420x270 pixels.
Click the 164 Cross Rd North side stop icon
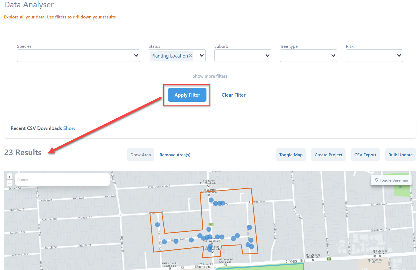313,260
